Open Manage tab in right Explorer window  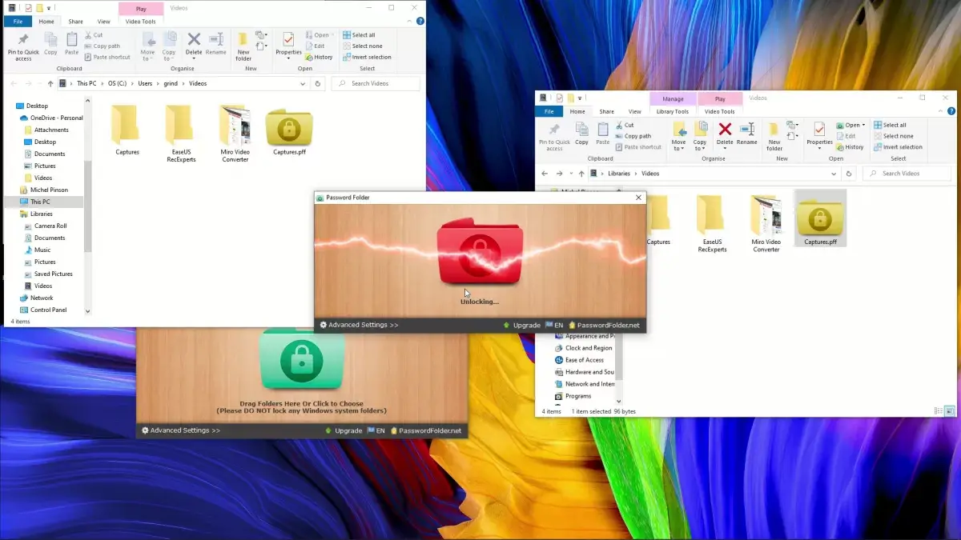click(673, 99)
